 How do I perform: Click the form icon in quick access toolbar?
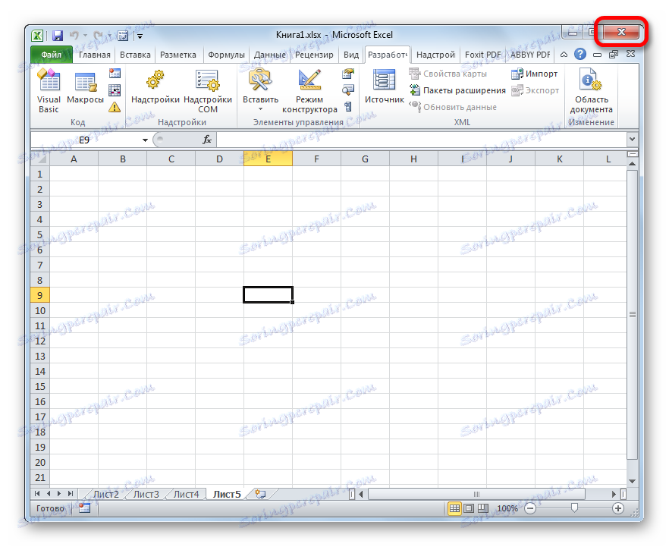123,36
